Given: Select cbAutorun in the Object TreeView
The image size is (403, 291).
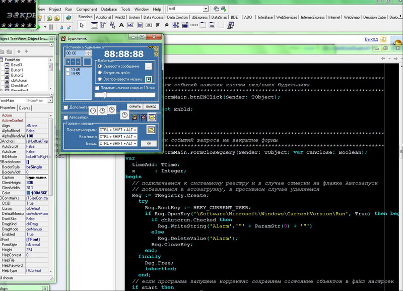Looking at the screenshot, I should [19, 80].
